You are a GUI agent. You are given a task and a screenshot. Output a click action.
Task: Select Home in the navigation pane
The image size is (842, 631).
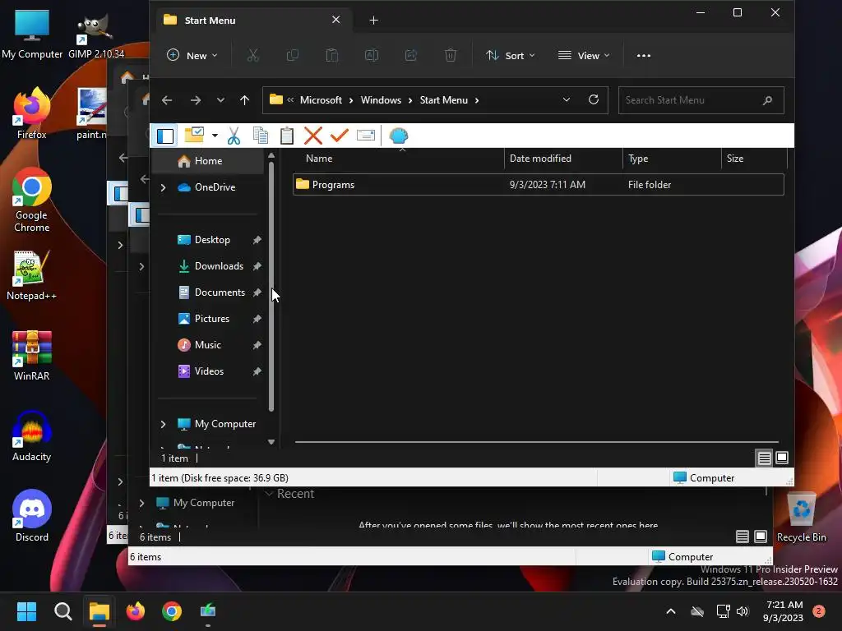coord(208,161)
